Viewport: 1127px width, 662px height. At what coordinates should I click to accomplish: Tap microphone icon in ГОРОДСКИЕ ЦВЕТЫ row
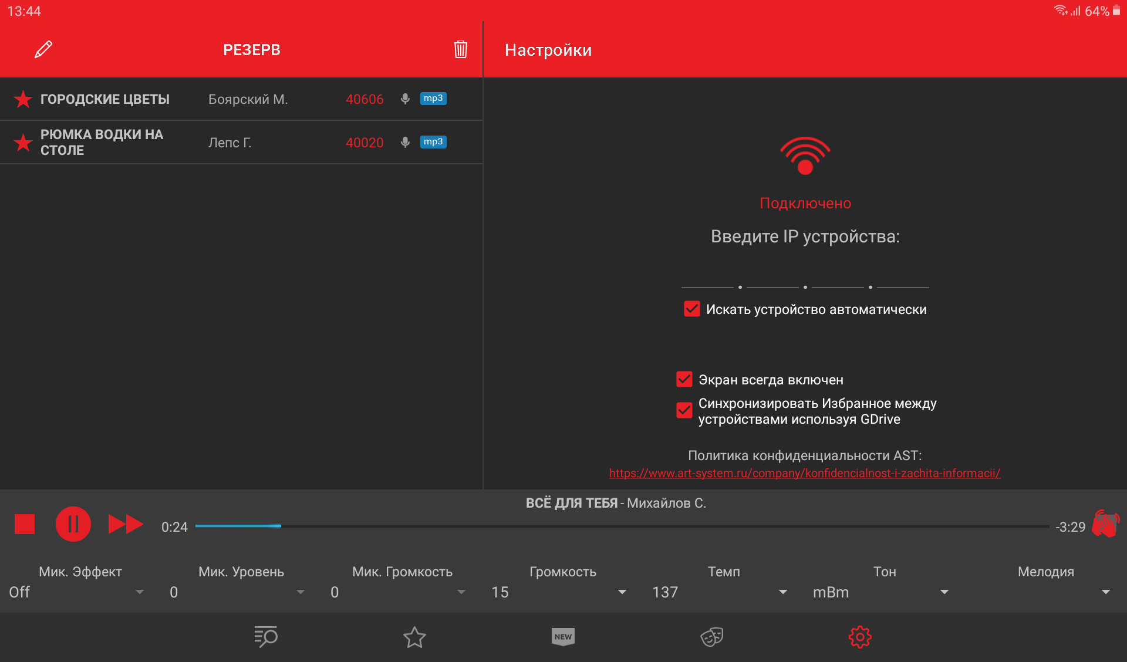point(405,99)
